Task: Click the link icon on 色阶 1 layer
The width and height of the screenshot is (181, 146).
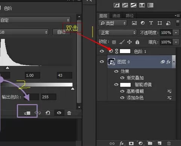Action: [117, 51]
